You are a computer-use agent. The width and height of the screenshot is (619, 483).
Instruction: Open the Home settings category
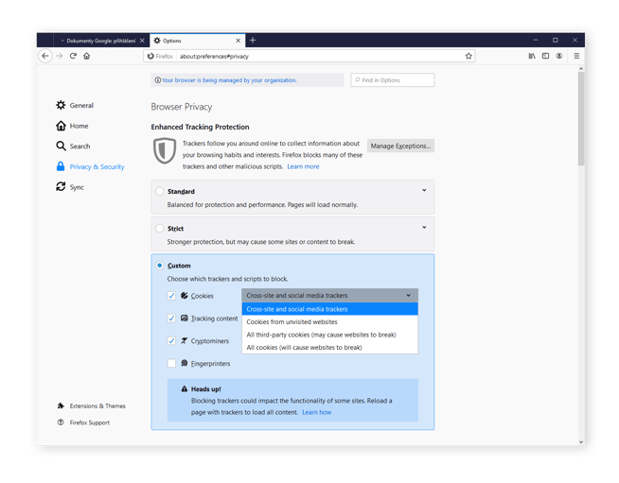click(x=72, y=126)
